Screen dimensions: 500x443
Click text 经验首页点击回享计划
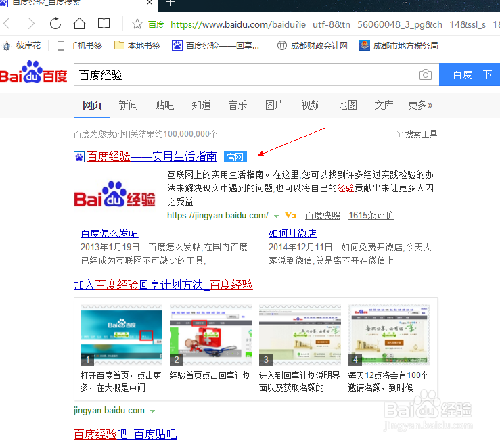pos(210,375)
